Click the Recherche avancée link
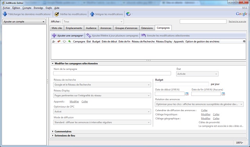Image resolution: width=250 pixels, height=147 pixels. click(x=237, y=21)
